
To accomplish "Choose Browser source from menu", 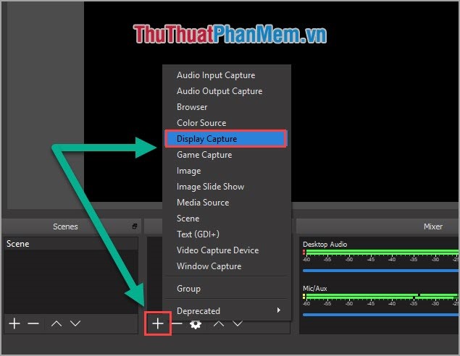I will coord(227,107).
